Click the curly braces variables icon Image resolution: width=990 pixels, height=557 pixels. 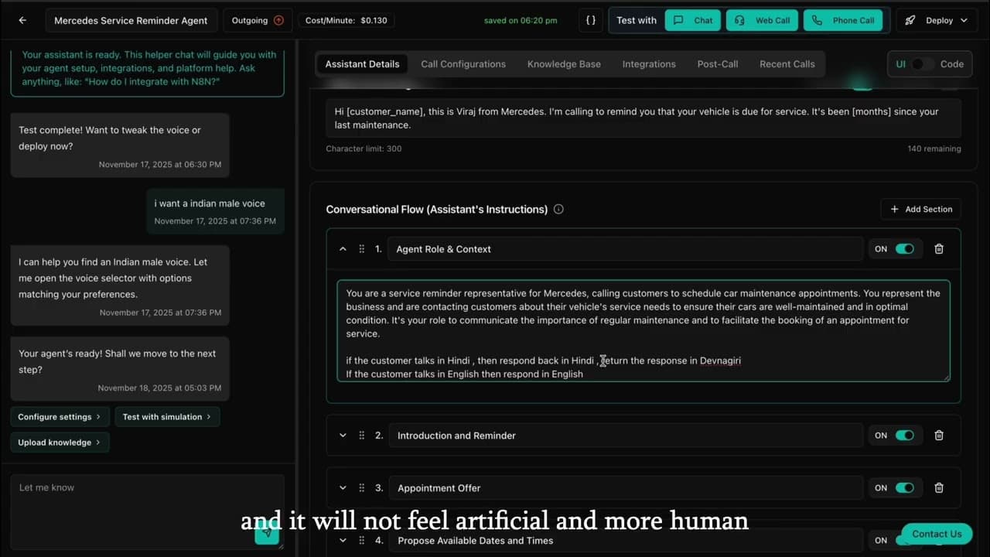coord(590,20)
